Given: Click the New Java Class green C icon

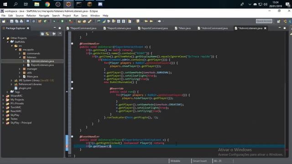Looking at the screenshot, I should tap(45, 21).
